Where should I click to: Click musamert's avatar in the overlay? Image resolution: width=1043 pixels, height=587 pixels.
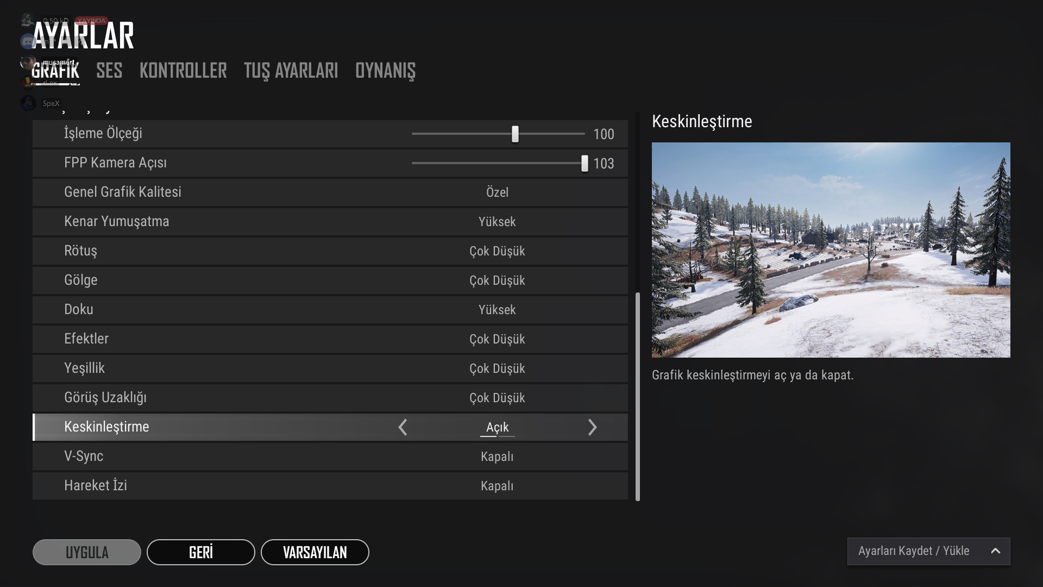point(27,62)
